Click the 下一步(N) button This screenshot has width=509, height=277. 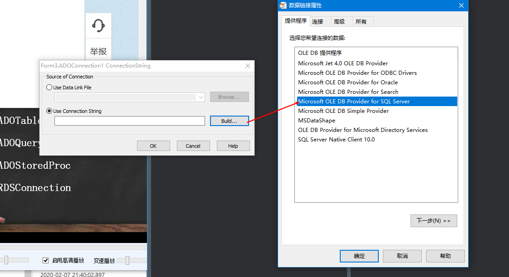pos(434,221)
